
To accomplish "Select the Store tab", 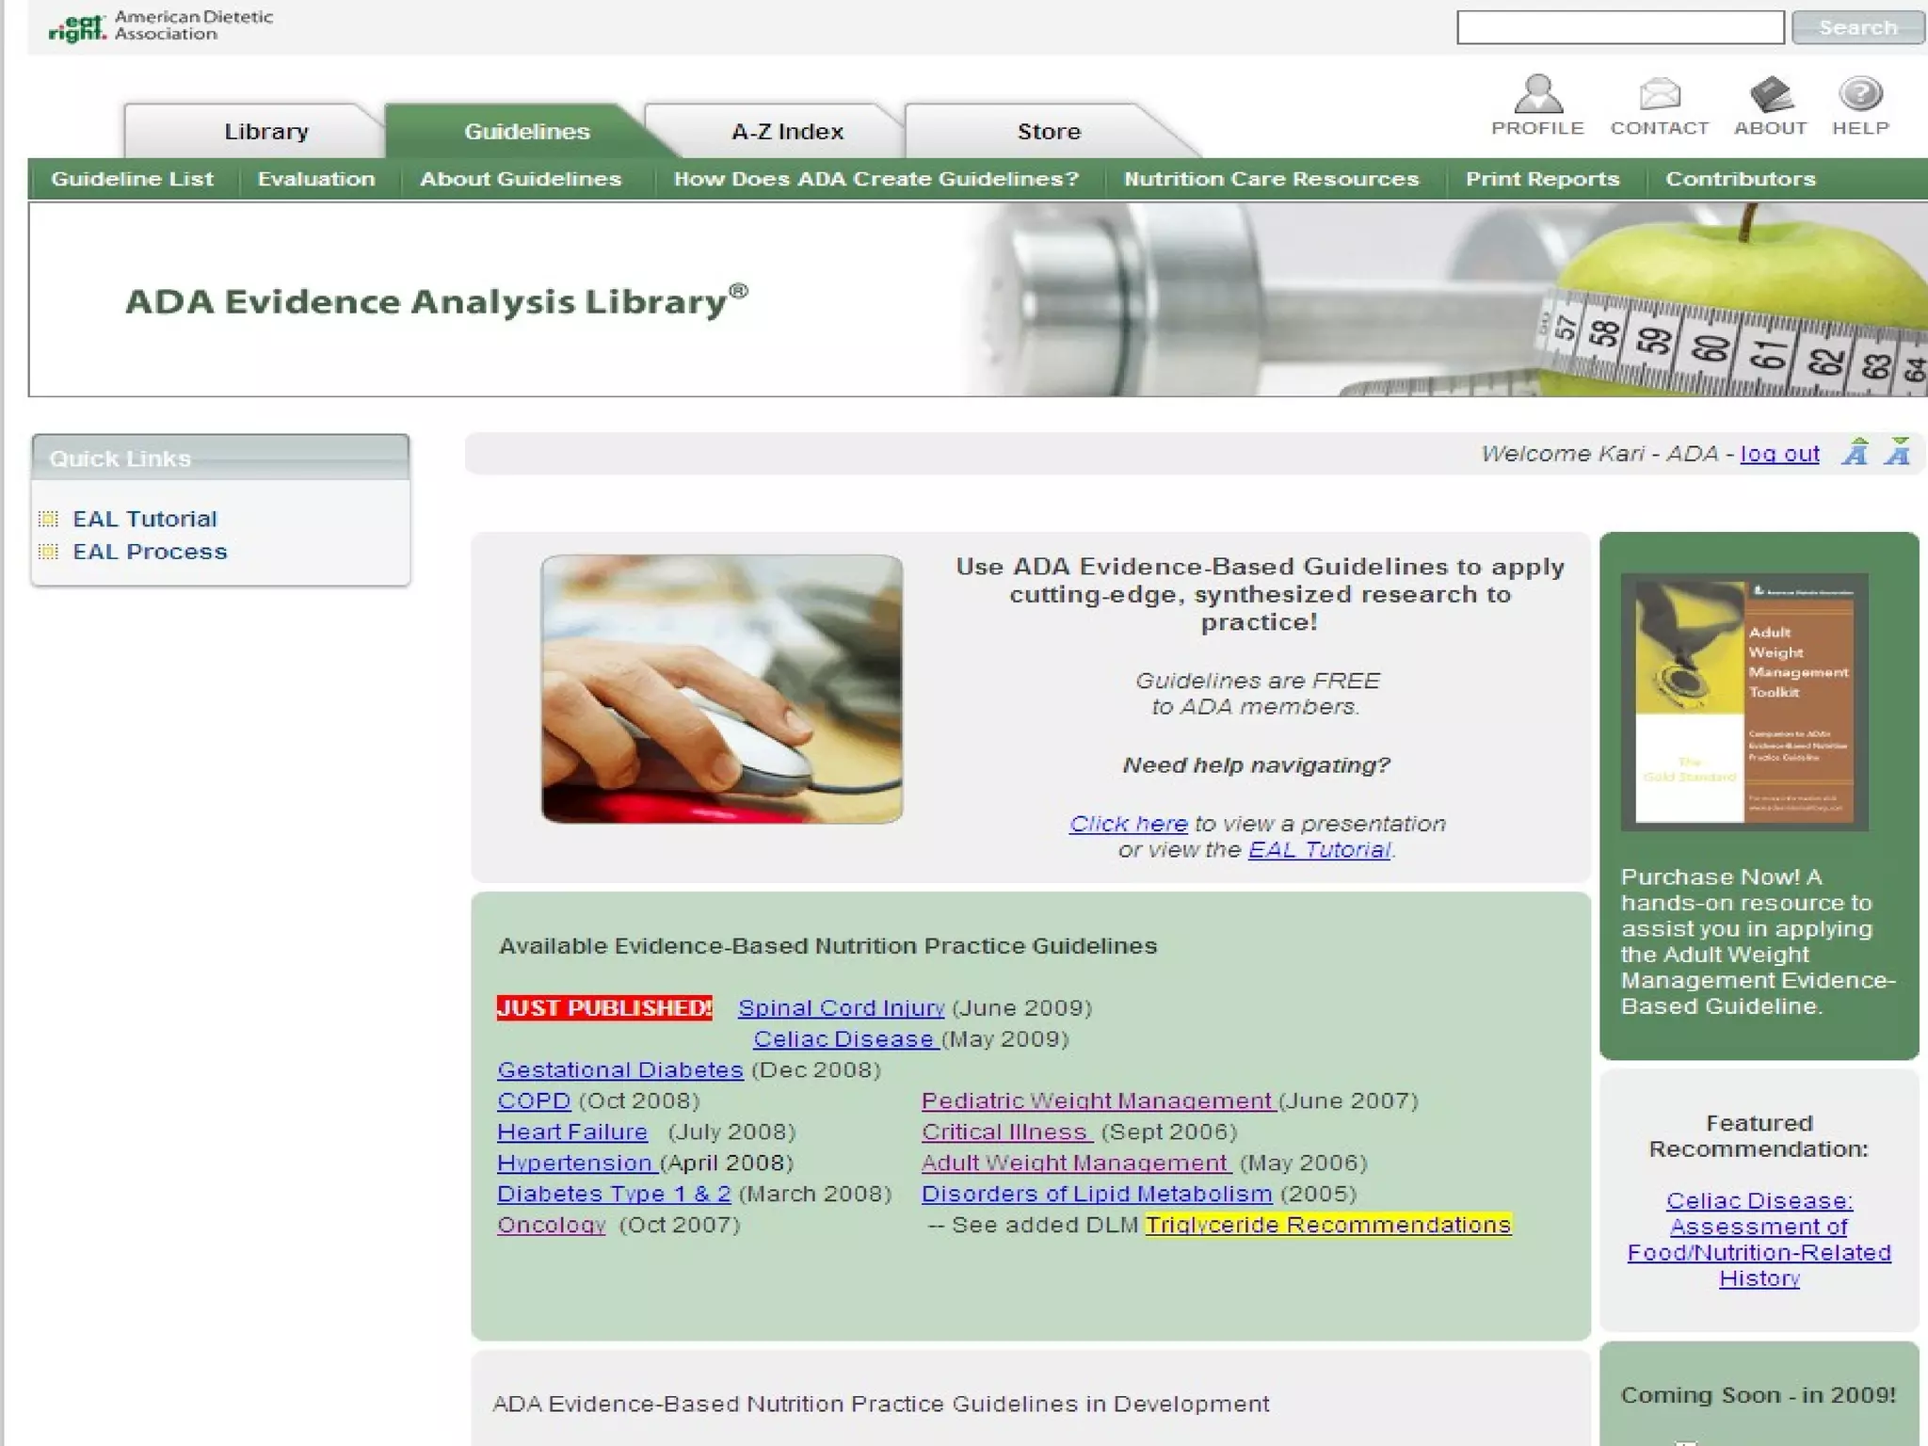I will 1048,132.
